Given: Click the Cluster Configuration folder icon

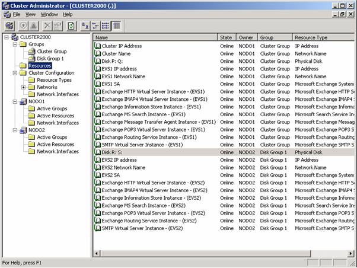Looking at the screenshot, I should pyautogui.click(x=23, y=73).
